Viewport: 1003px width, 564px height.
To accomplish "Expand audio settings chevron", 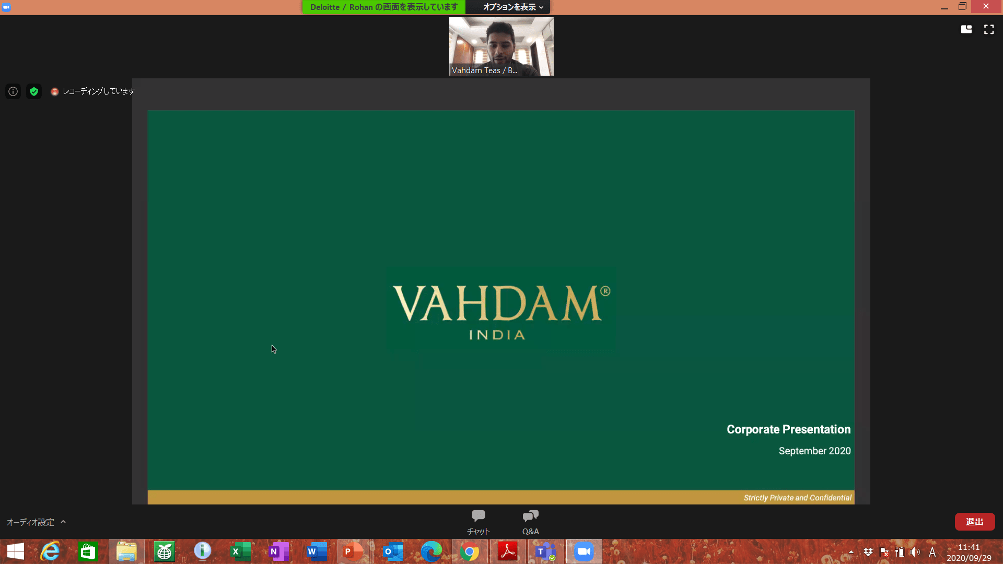I will (63, 522).
